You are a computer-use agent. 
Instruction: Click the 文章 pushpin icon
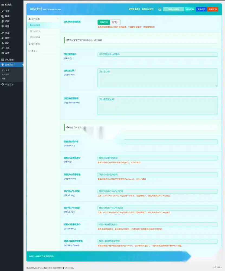(3, 11)
